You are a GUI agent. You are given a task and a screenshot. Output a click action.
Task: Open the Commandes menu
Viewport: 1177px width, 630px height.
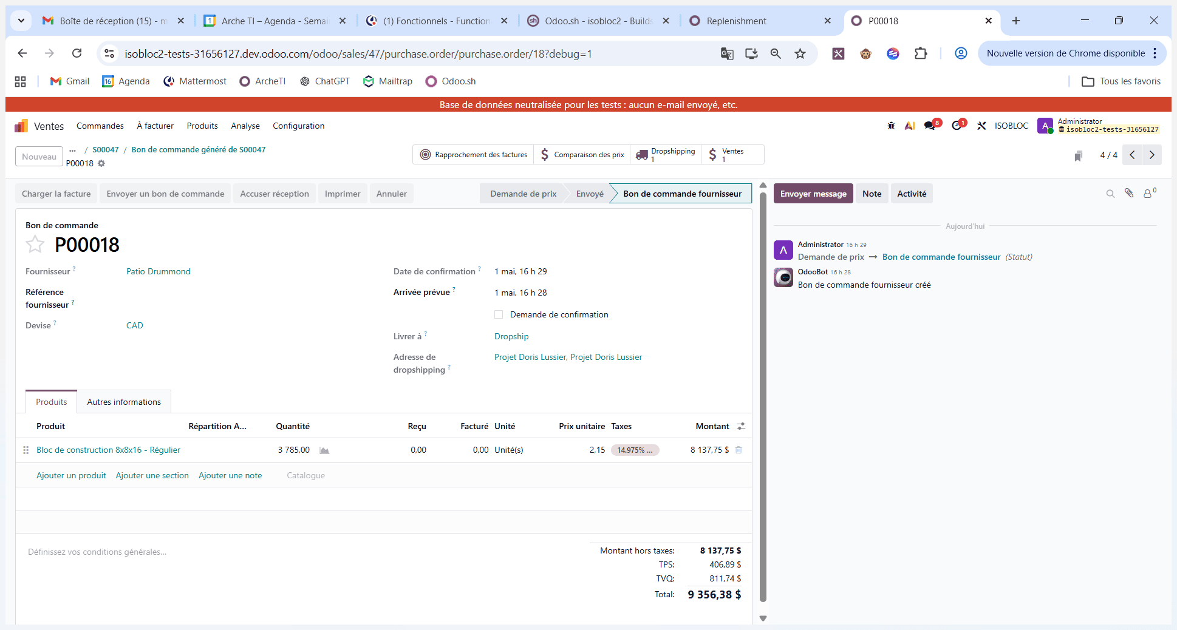pos(100,126)
